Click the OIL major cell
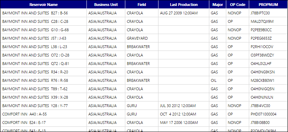Viewport: 288px width, 132px height. [218, 80]
